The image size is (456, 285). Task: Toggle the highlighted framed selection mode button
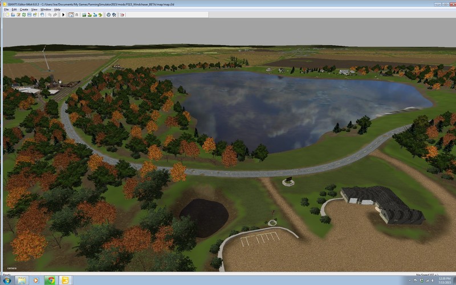point(71,15)
